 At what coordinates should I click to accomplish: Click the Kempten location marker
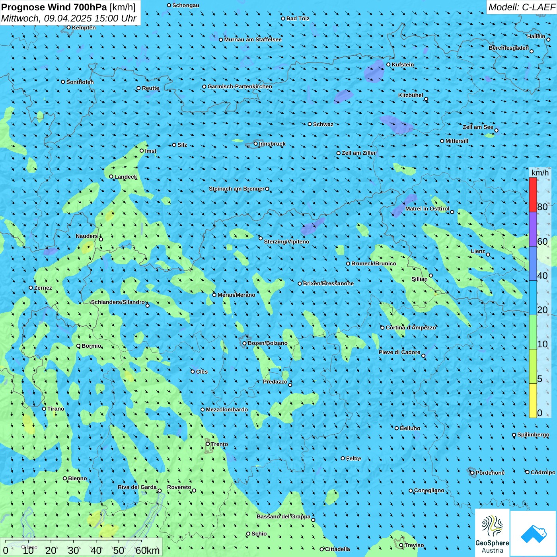[68, 27]
